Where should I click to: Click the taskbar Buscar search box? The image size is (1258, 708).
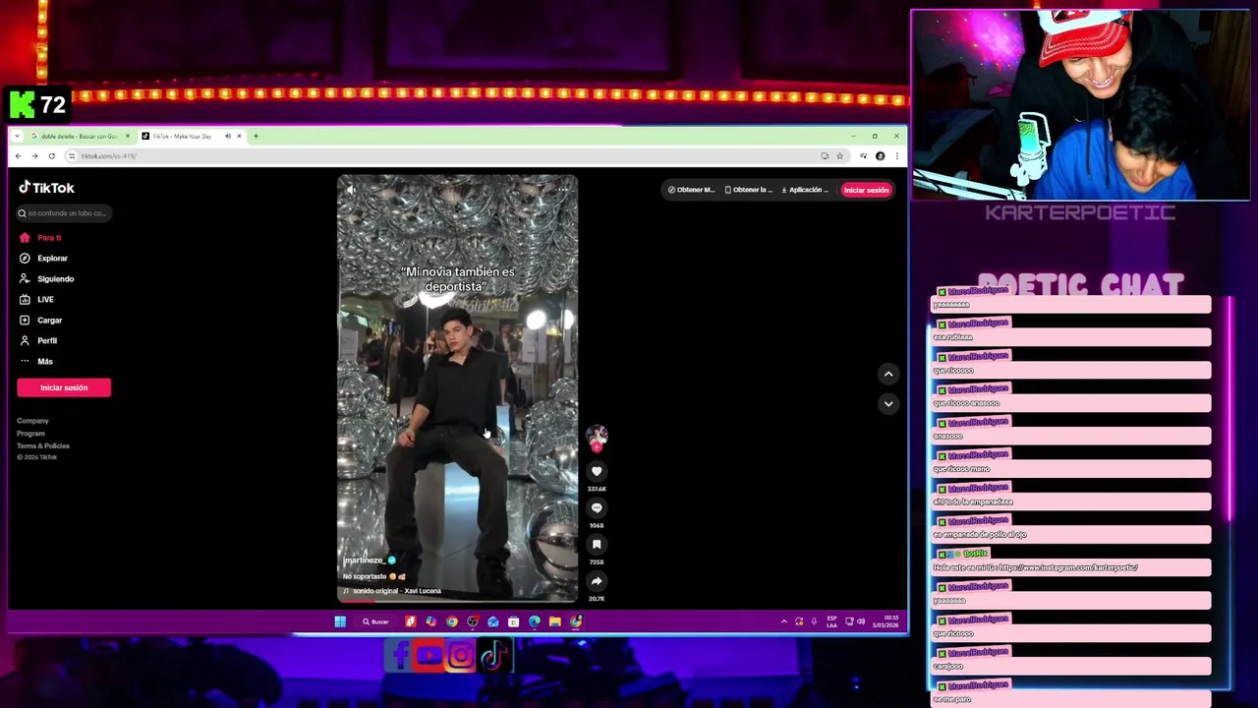375,621
